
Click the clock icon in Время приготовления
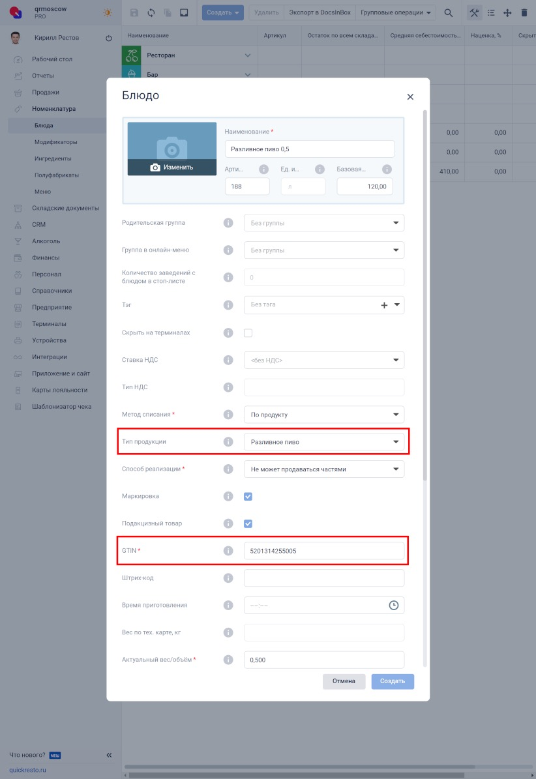[x=393, y=605]
